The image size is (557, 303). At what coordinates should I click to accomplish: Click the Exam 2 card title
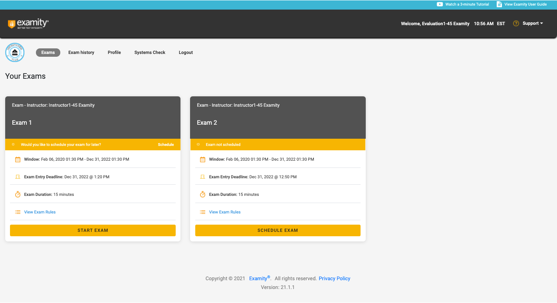pyautogui.click(x=207, y=123)
